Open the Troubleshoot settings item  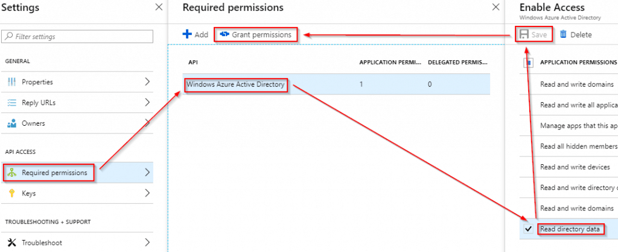click(x=77, y=242)
